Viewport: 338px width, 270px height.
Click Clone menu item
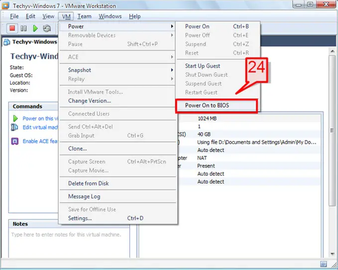pyautogui.click(x=117, y=148)
